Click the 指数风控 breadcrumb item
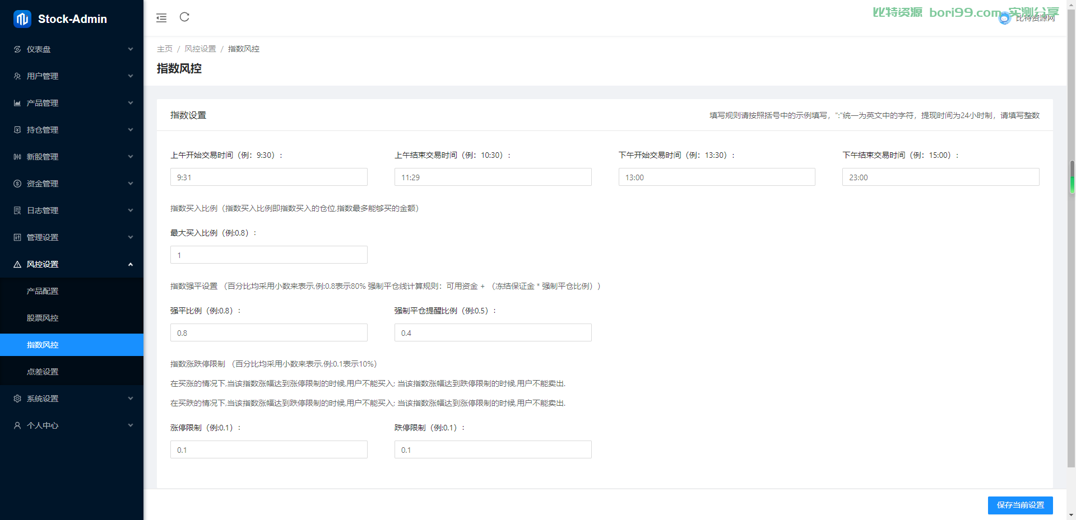The width and height of the screenshot is (1076, 520). pos(244,49)
